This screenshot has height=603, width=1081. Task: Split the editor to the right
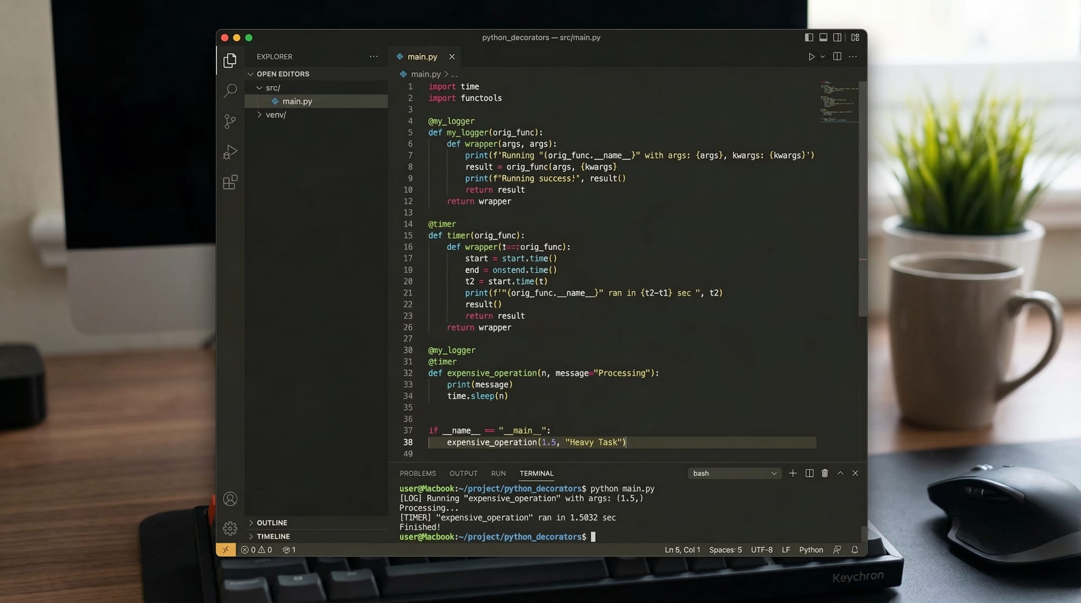coord(837,57)
